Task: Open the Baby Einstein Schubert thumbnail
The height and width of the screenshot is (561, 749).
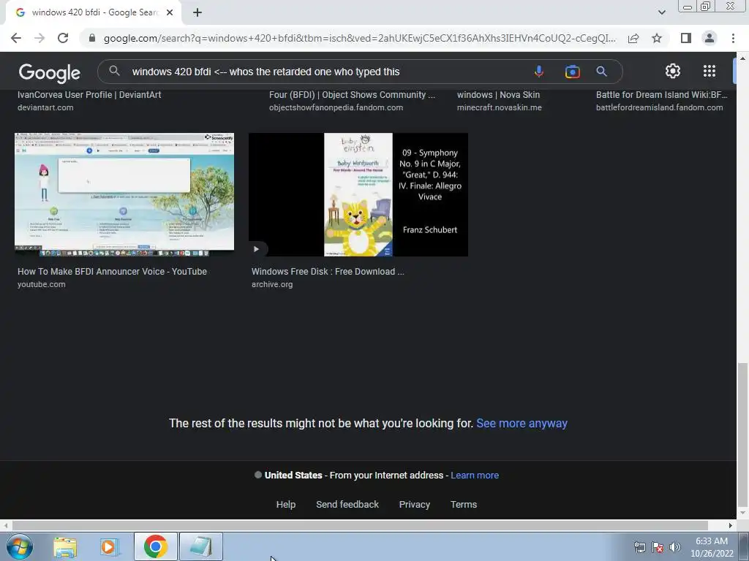Action: point(358,194)
